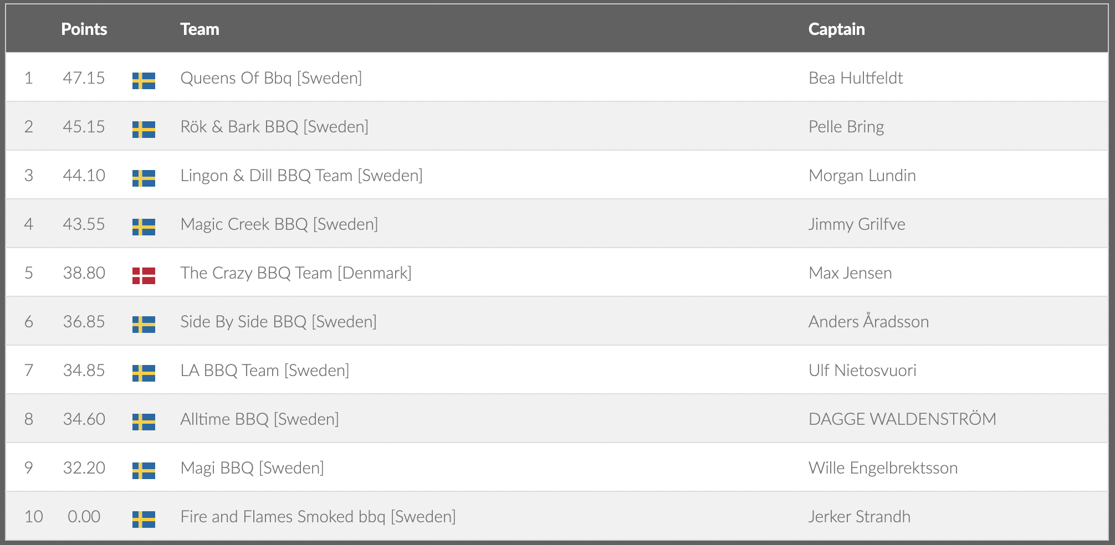The height and width of the screenshot is (545, 1115).
Task: Click flag icon next to Rök & Bark BBQ
Action: [x=144, y=130]
